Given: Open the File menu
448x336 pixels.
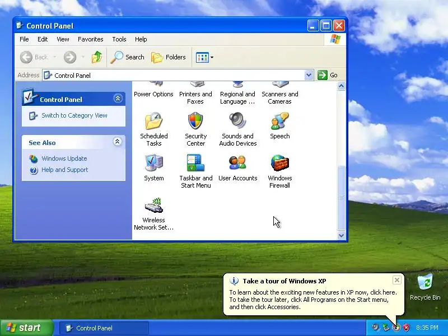Looking at the screenshot, I should (24, 39).
